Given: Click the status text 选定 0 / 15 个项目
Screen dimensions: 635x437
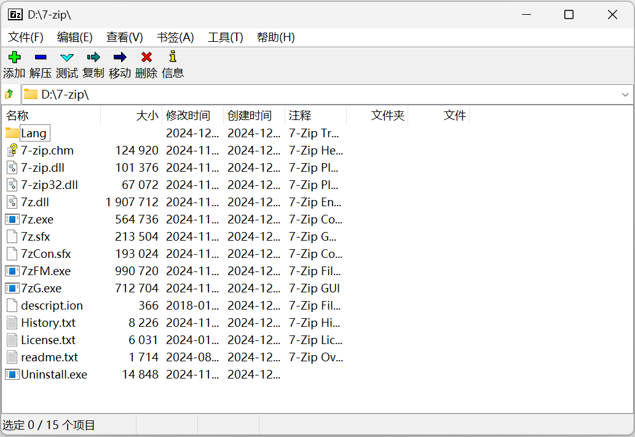Looking at the screenshot, I should (x=49, y=425).
